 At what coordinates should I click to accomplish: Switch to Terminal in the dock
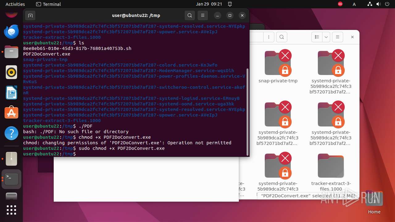click(x=11, y=179)
